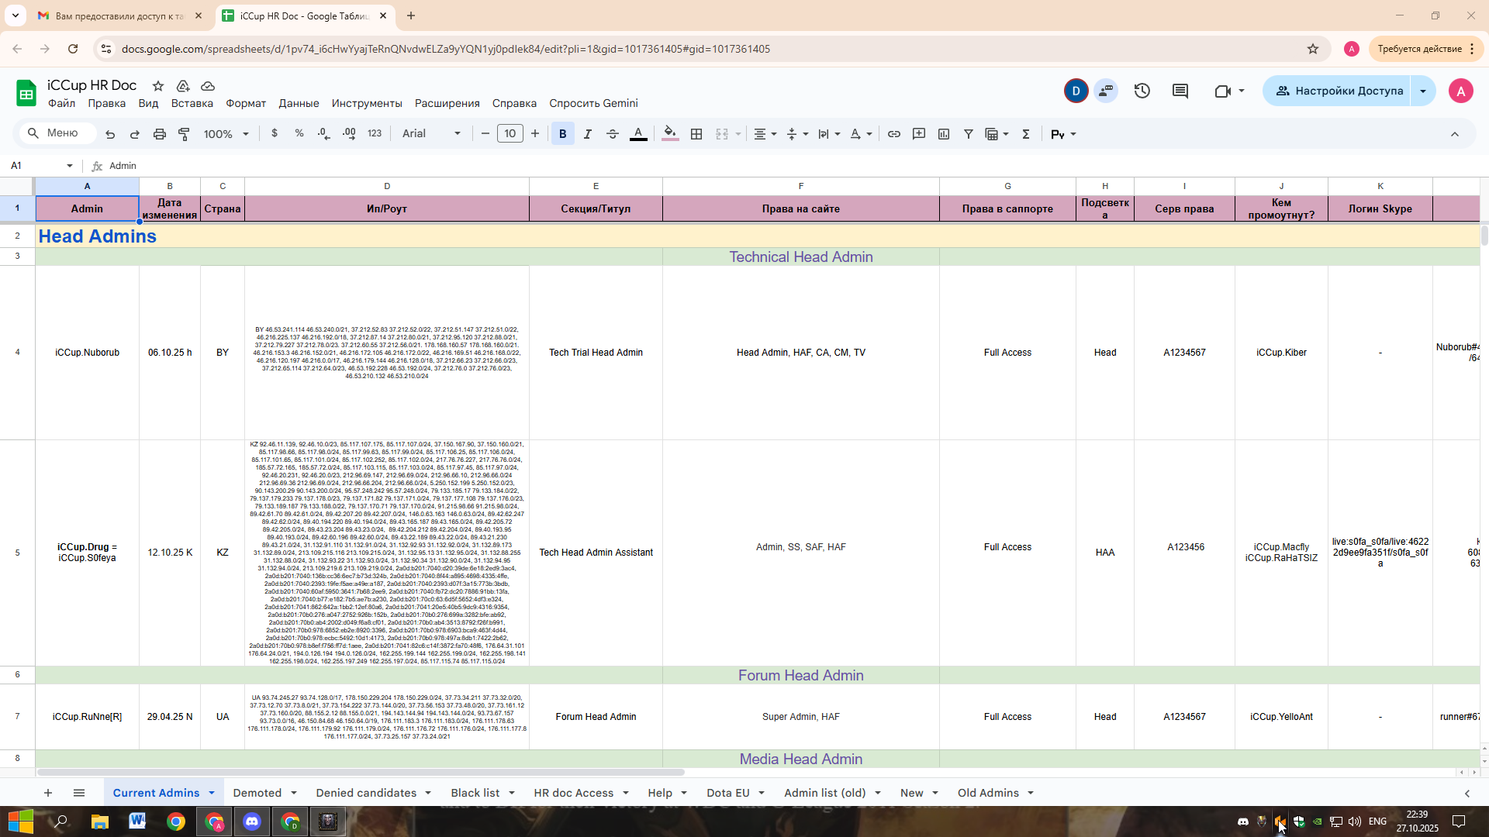
Task: Click the create filter funnel icon
Action: click(969, 134)
